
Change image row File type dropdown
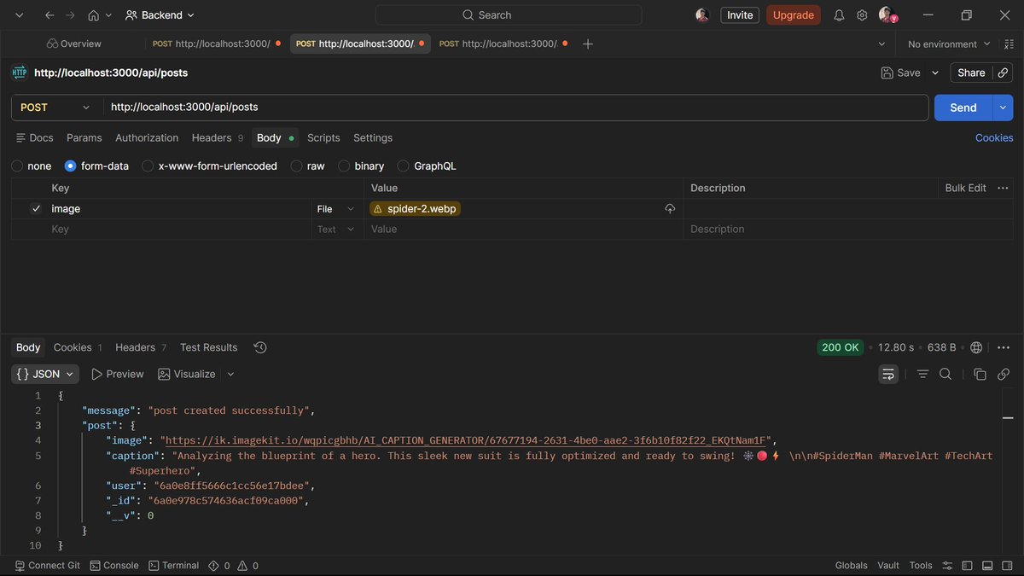coord(335,208)
